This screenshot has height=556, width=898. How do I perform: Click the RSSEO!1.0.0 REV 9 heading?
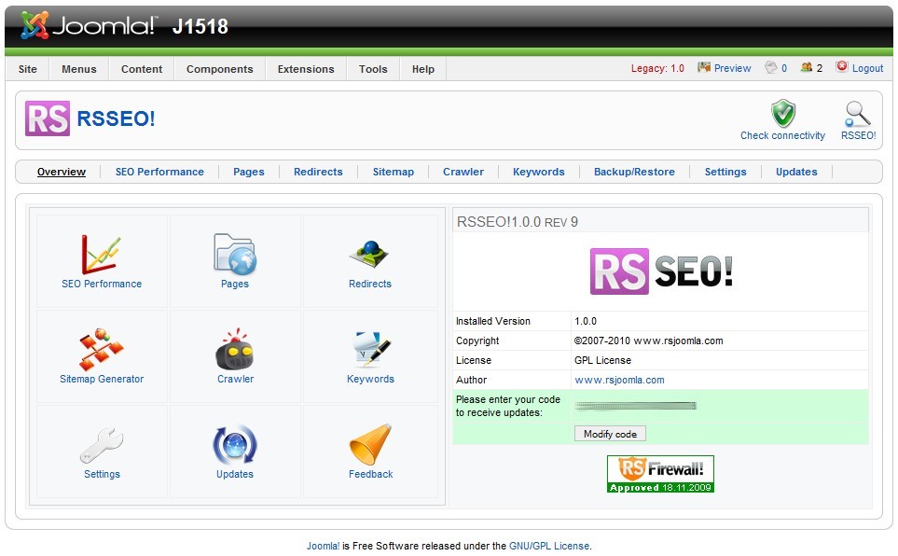518,222
